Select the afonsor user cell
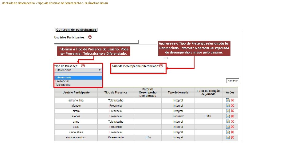Image resolution: width=295 pixels, height=166 pixels. coord(76,105)
